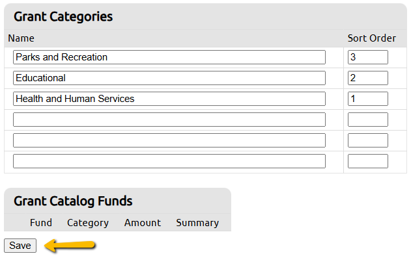This screenshot has width=411, height=256.
Task: Click the Save button
Action: coord(20,246)
